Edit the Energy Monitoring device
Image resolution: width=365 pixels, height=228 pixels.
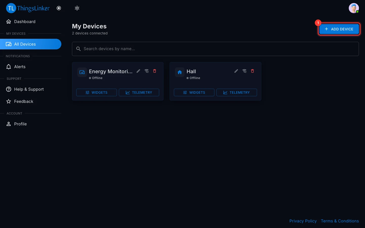tap(138, 71)
